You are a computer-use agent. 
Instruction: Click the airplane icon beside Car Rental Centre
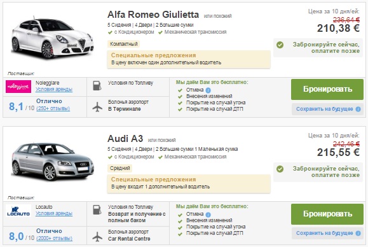click(97, 237)
